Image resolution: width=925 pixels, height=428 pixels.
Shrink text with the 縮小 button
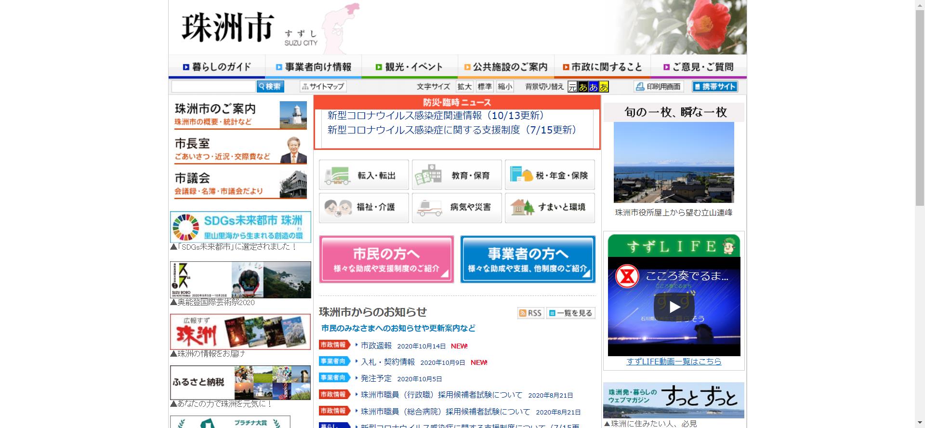[505, 87]
